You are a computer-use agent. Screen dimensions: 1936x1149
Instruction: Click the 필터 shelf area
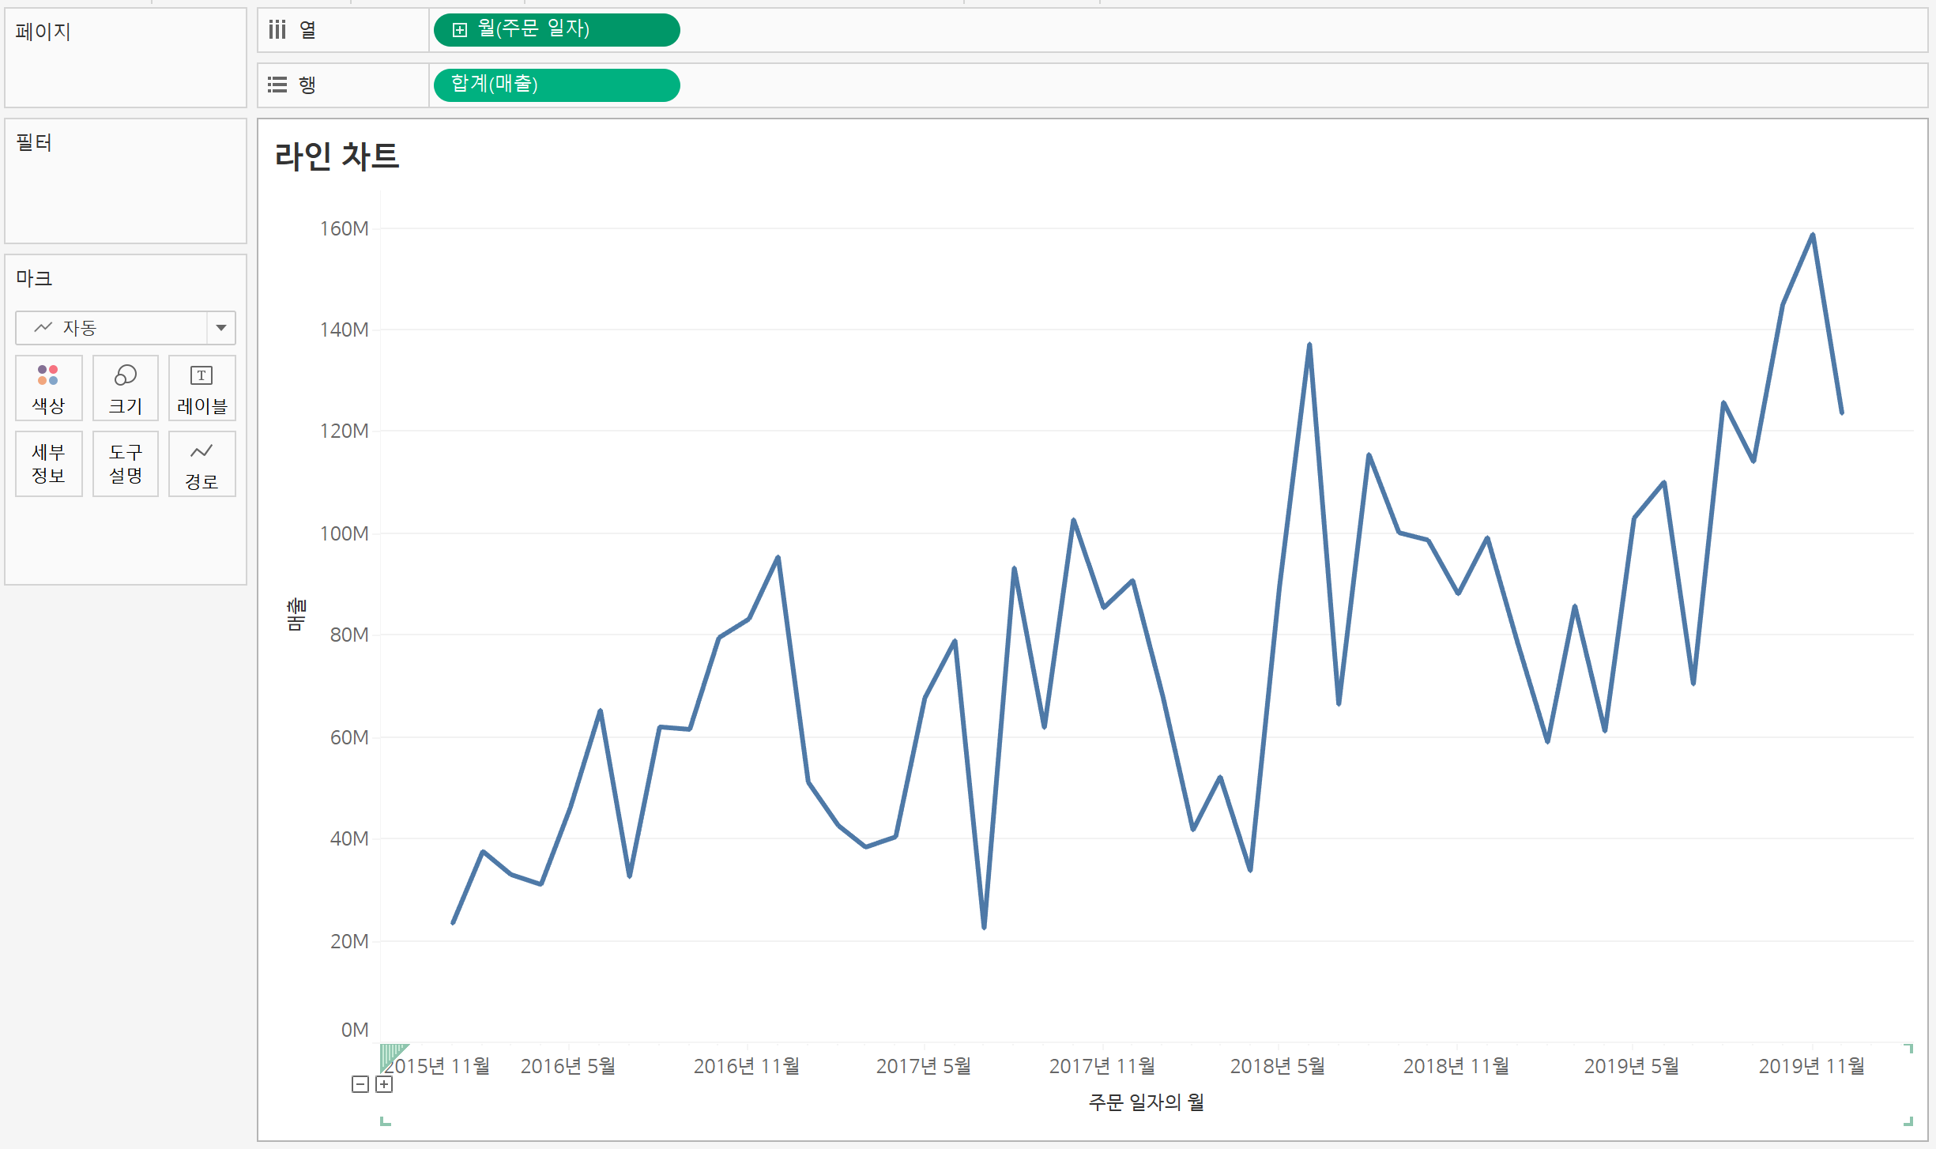pos(125,190)
